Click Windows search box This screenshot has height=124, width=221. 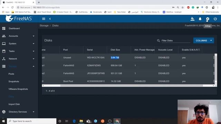click(x=31, y=121)
